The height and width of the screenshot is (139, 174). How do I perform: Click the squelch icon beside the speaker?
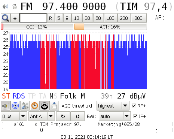(x=15, y=6)
